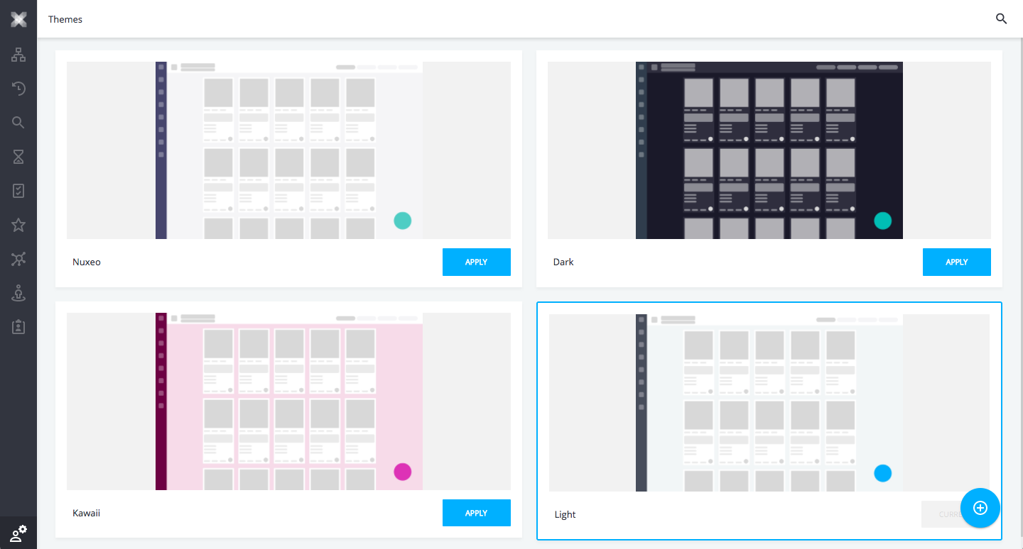This screenshot has height=549, width=1023.
Task: Open the Clipboard icon in sidebar
Action: click(18, 327)
